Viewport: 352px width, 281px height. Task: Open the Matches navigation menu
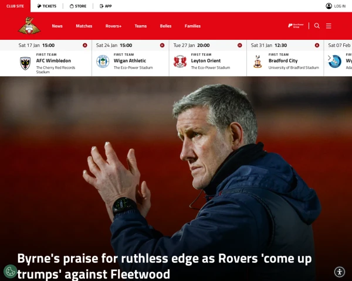[84, 26]
